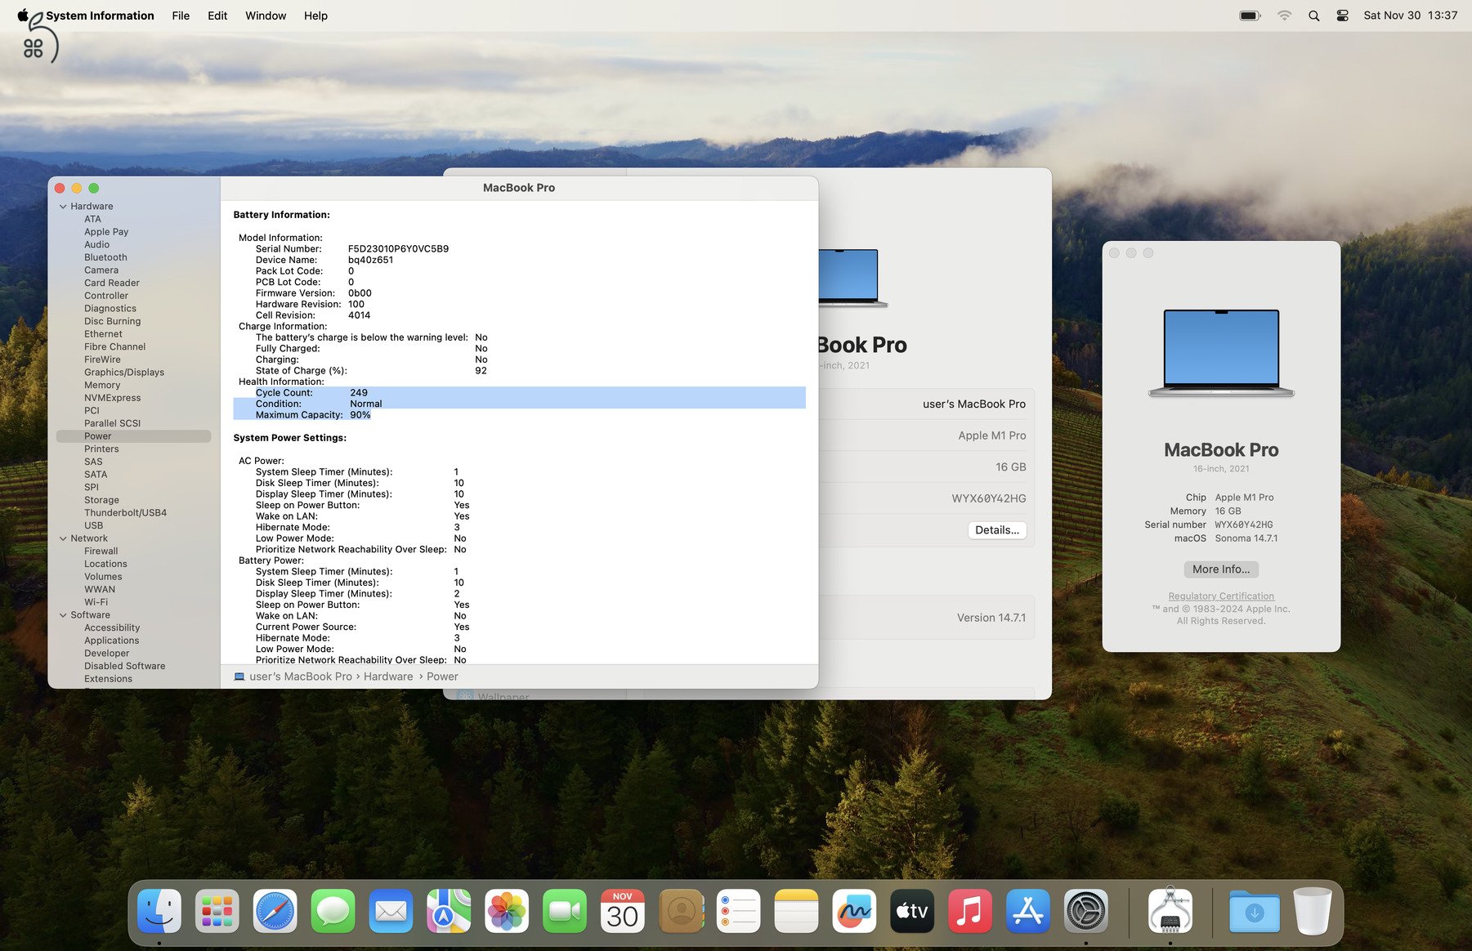Select Ethernet in Hardware list

click(x=103, y=334)
